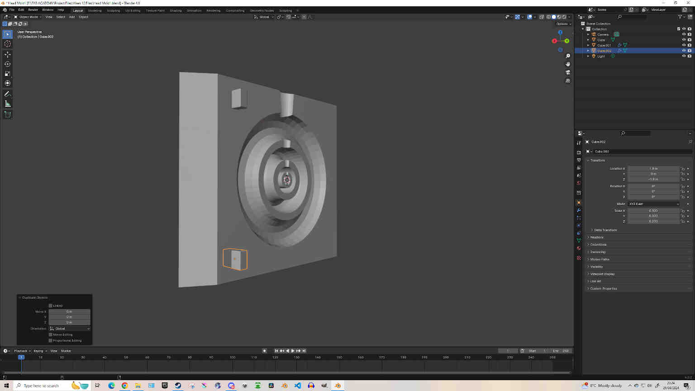This screenshot has height=391, width=695.
Task: Hide the Camera object with eye icon
Action: [x=684, y=34]
